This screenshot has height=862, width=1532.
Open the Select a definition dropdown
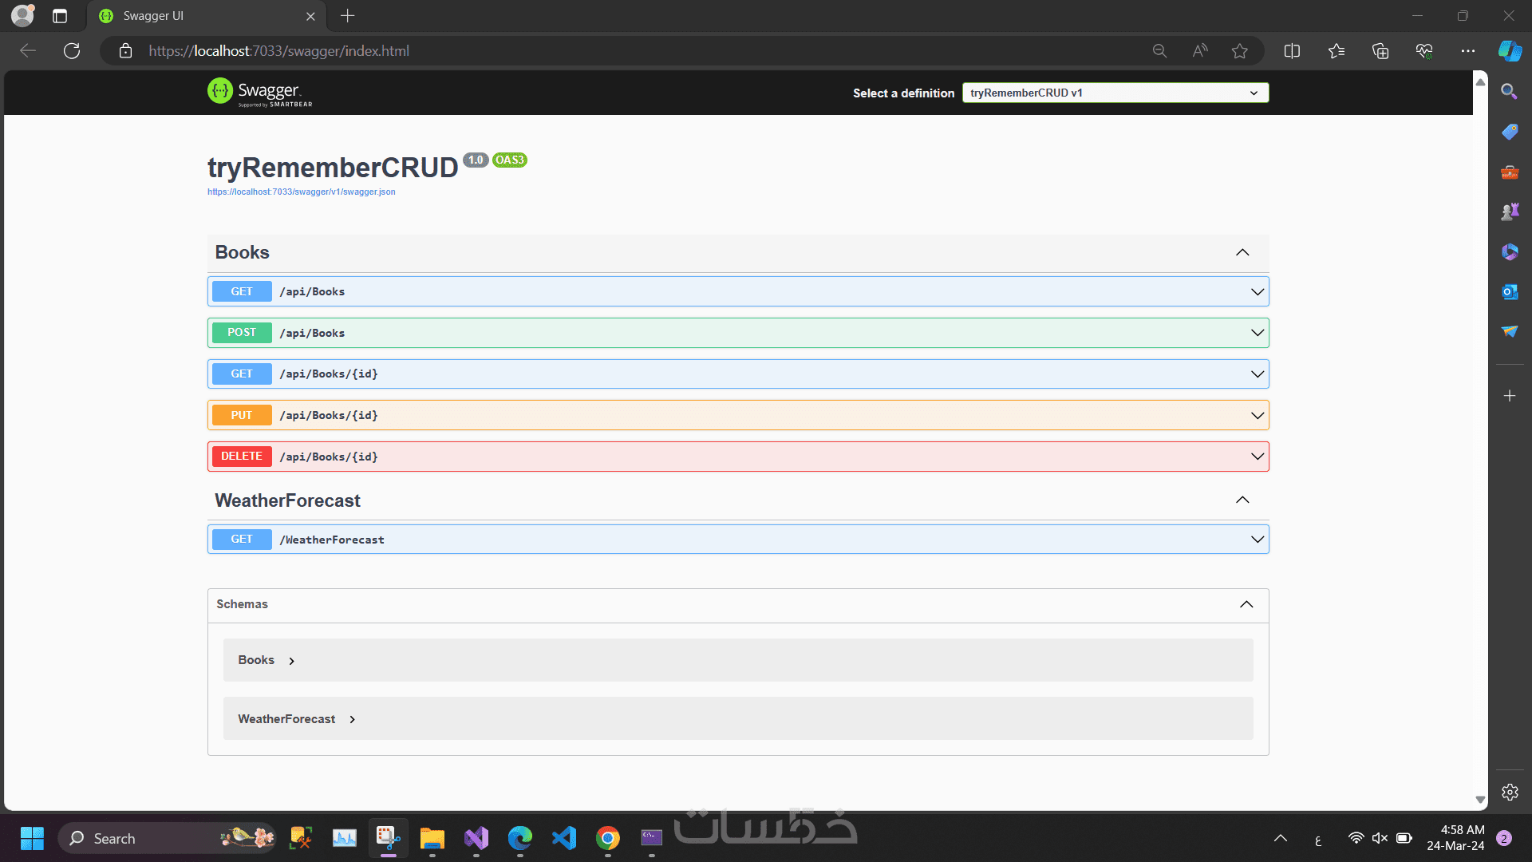1115,93
